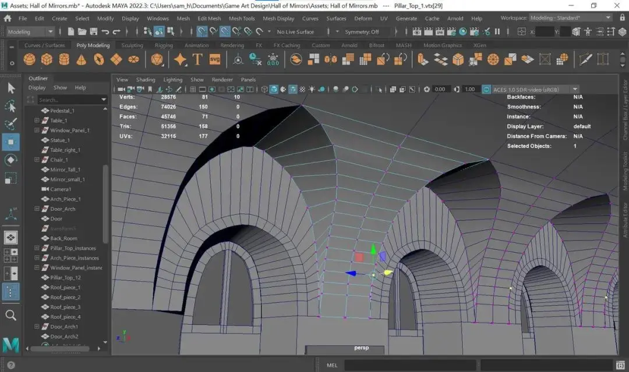Click the Extrude shelf icon
Screen dimensions: 629x372
coord(423,60)
